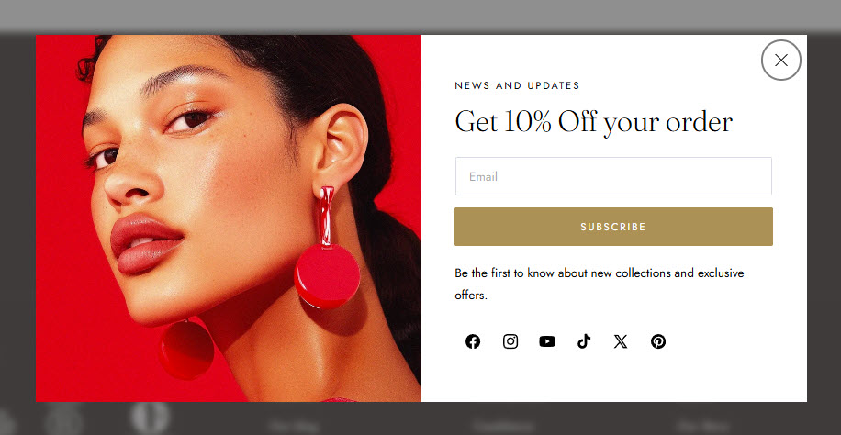The image size is (841, 435).
Task: Open the YouTube channel icon
Action: (547, 341)
